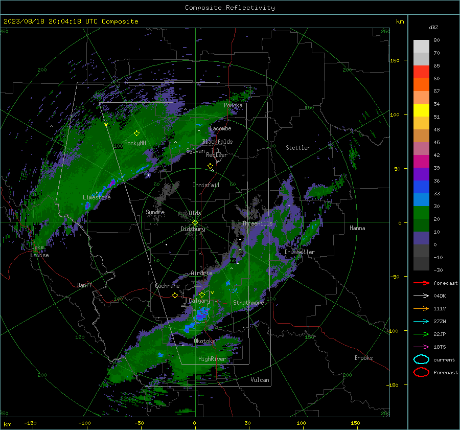Image resolution: width=460 pixels, height=430 pixels.
Task: Select the Cochrane label
Action: point(167,286)
